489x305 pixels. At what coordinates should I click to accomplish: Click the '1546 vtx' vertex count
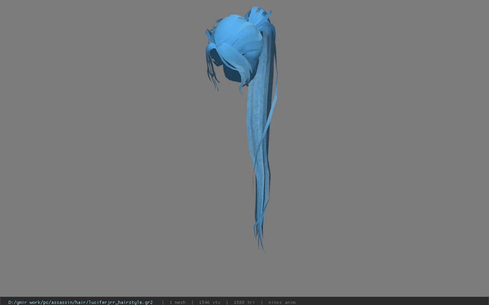(209, 302)
